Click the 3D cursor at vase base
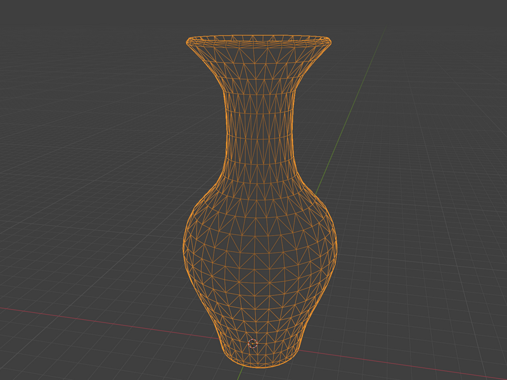Viewport: 507px width, 380px height. [252, 343]
